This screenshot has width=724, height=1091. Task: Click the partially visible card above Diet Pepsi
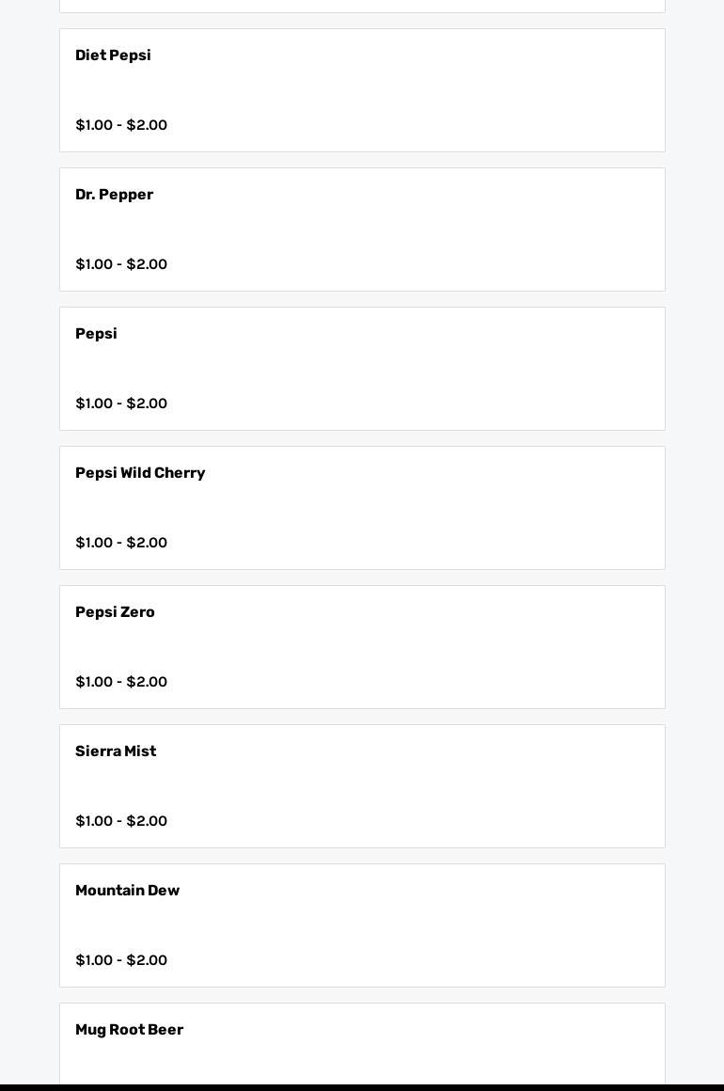pos(362,6)
